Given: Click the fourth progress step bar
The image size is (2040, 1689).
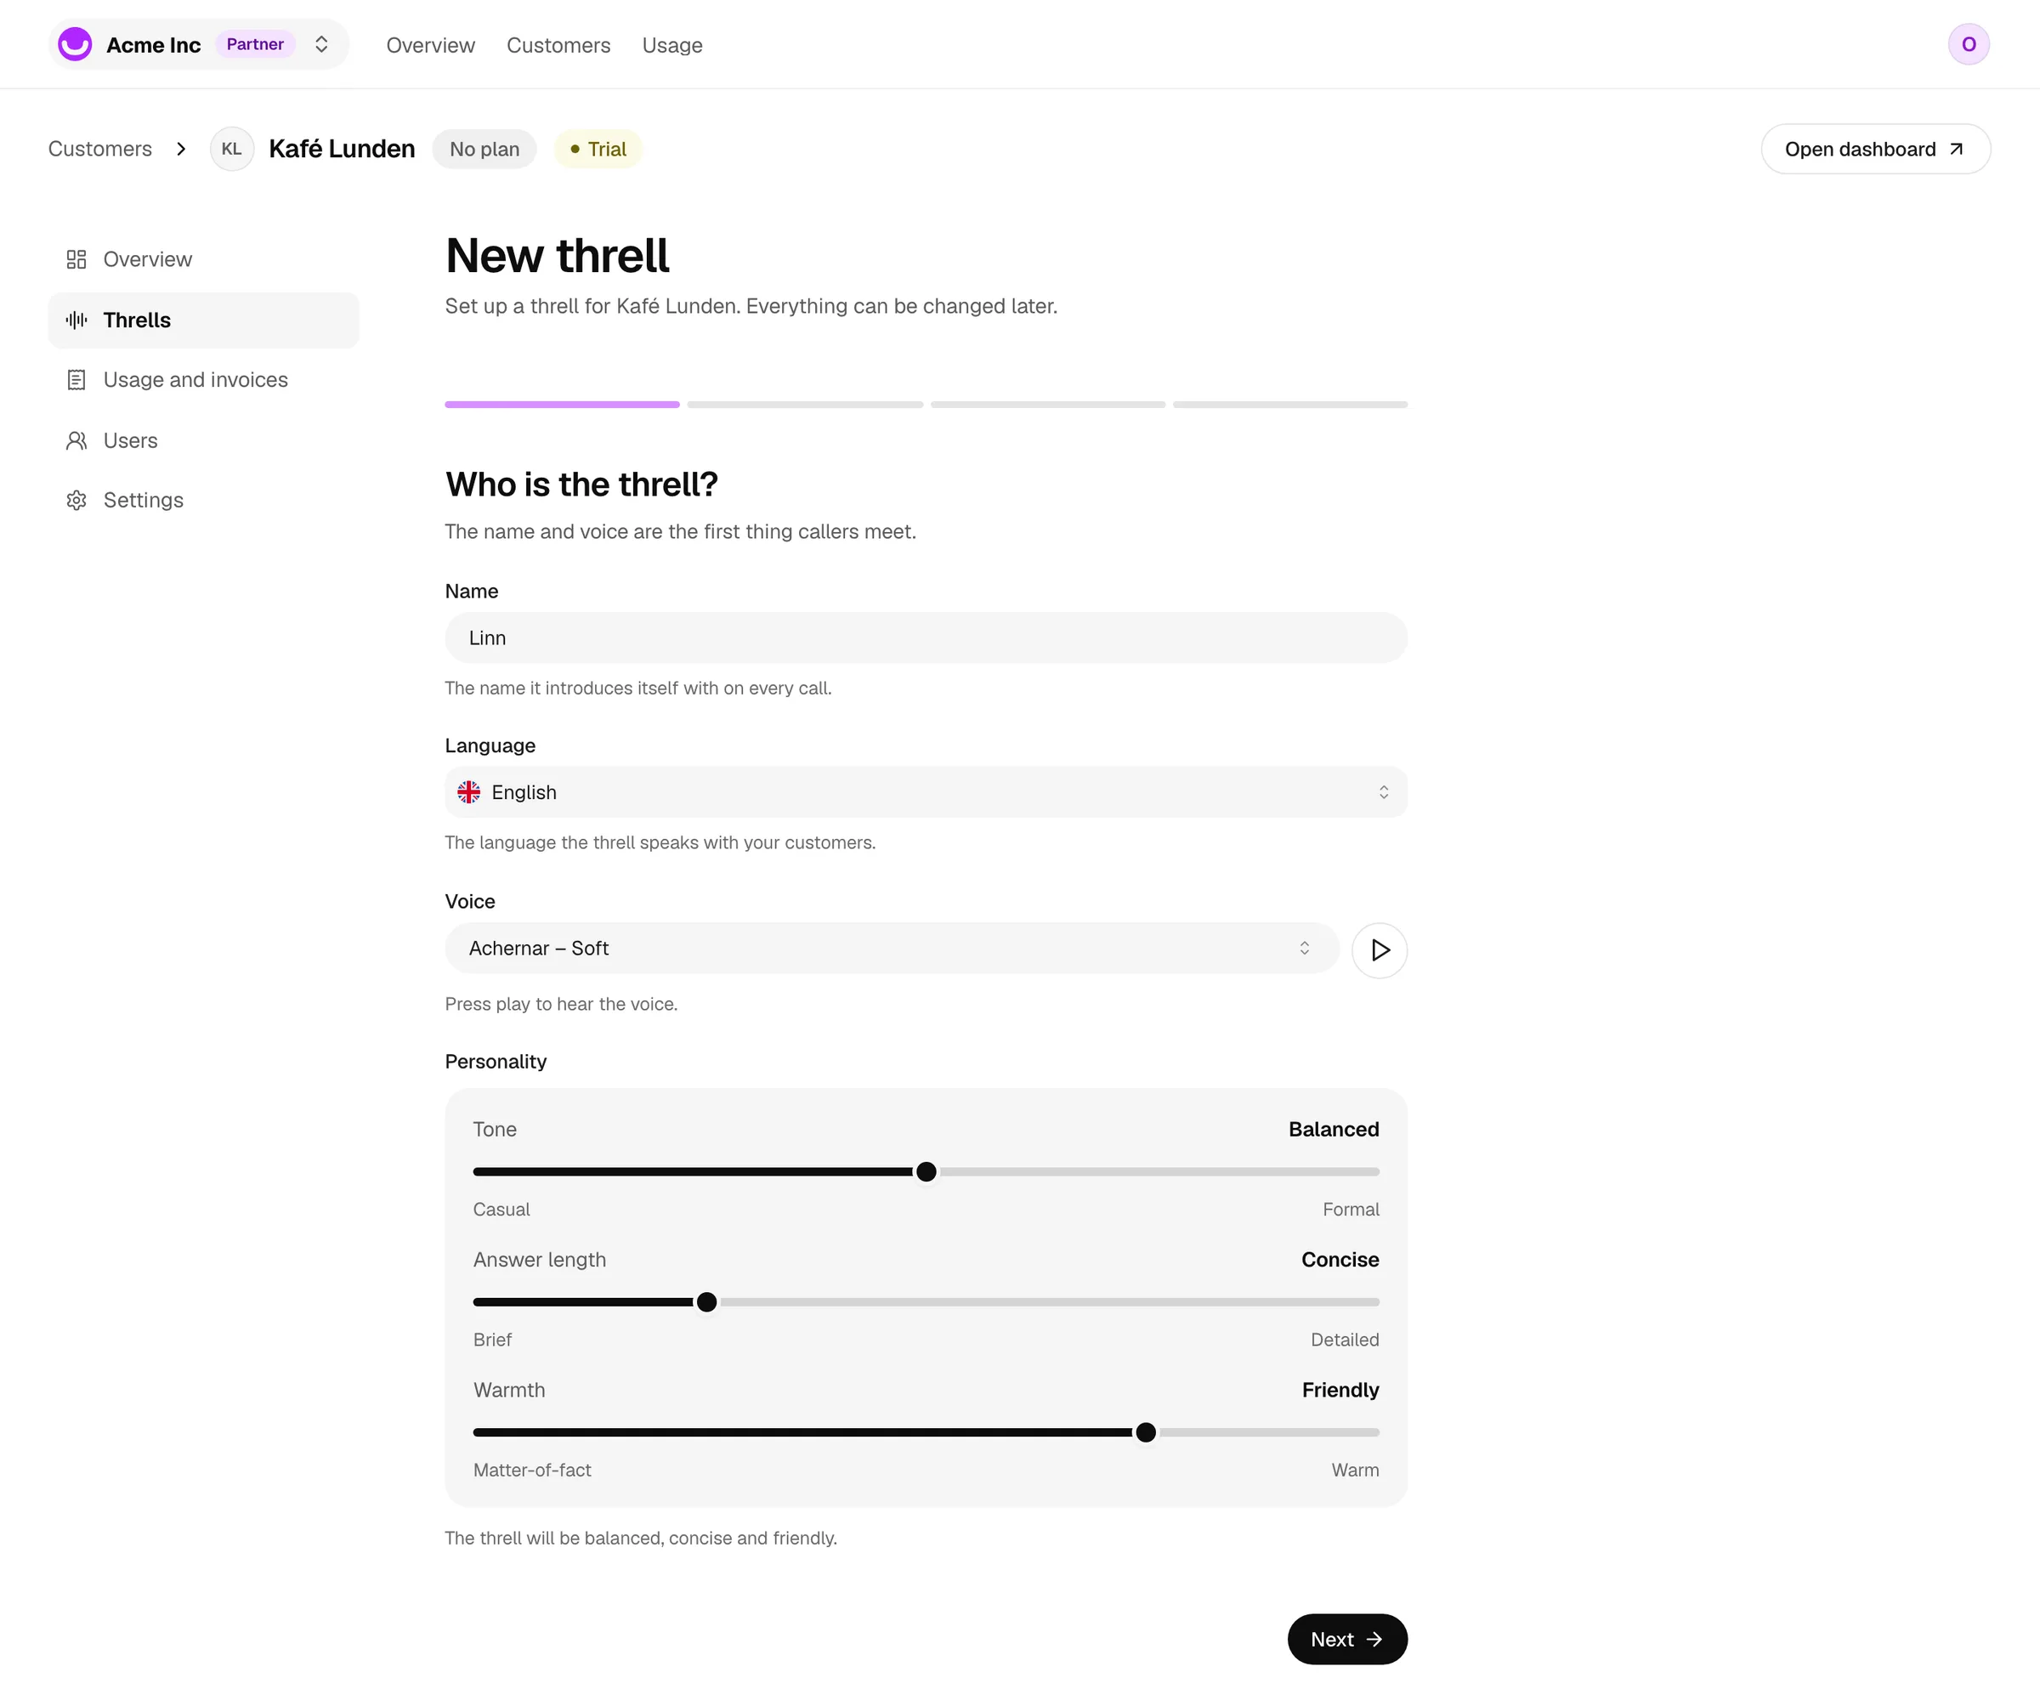Looking at the screenshot, I should (x=1289, y=404).
